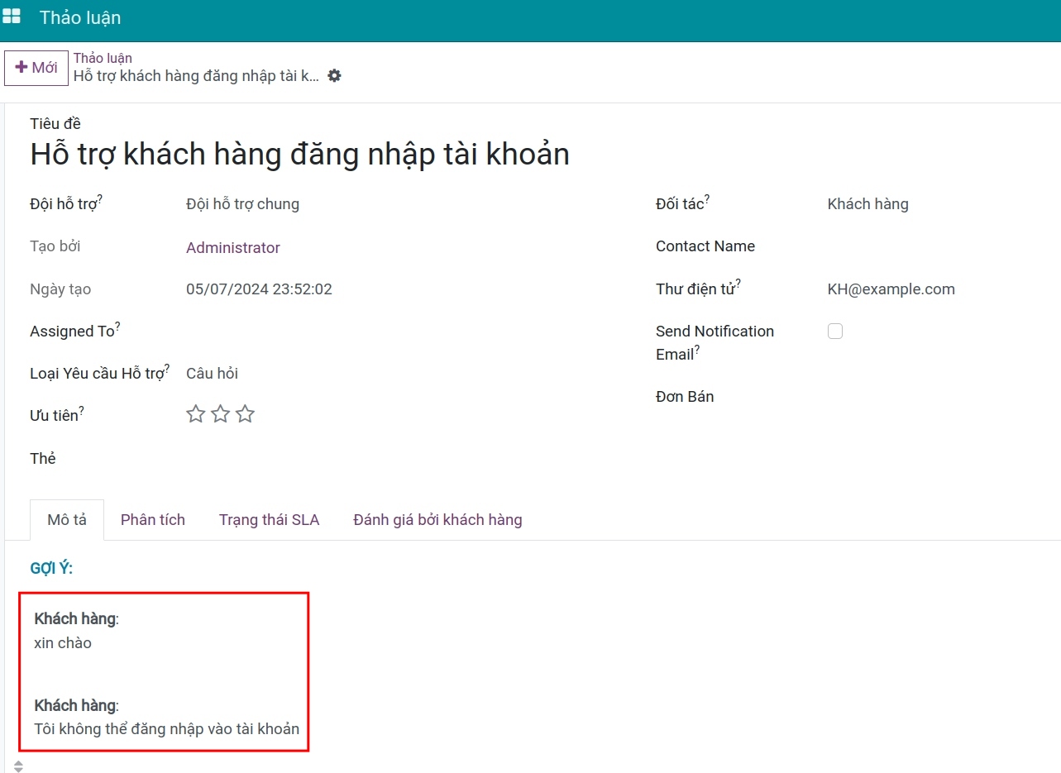
Task: Click the text Tôi không thể đăng nhập vào tài khoản
Action: tap(167, 729)
